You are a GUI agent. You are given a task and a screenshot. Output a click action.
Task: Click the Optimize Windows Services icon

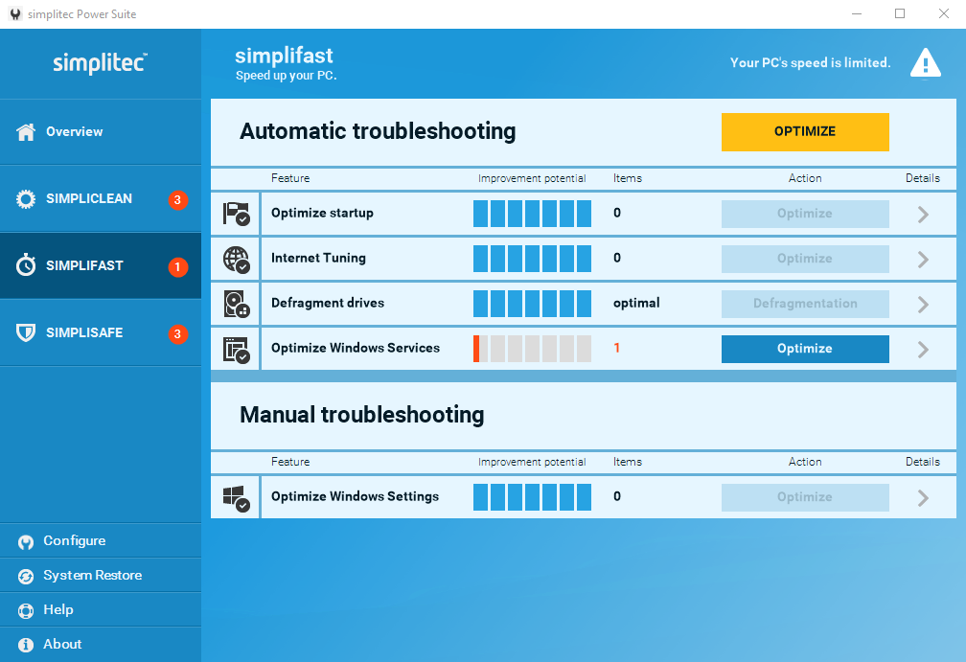pos(236,349)
